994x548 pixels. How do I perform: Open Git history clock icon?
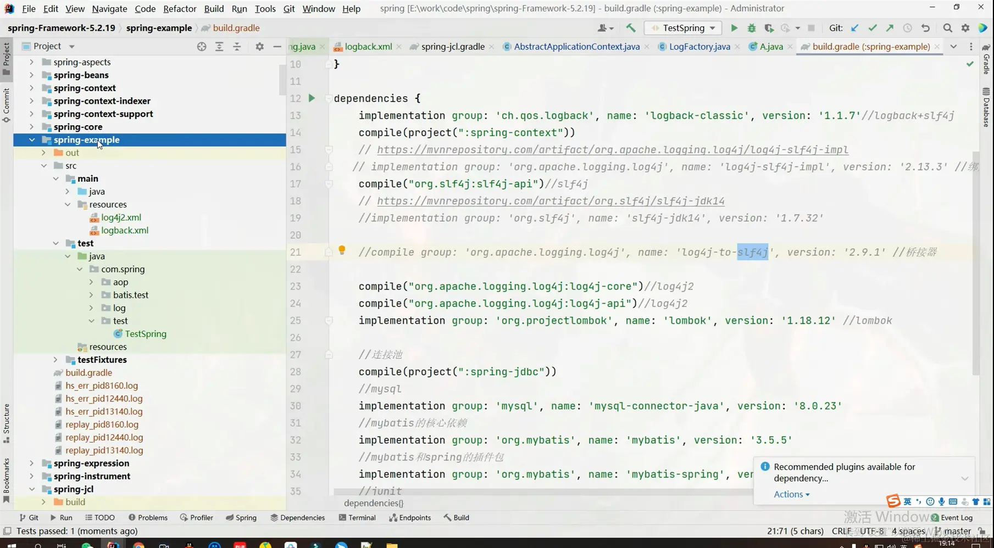click(x=907, y=28)
